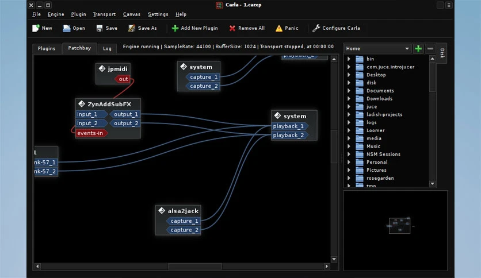Screen dimensions: 481x278
Task: Select the jpmidi out MIDI port
Action: pyautogui.click(x=122, y=79)
